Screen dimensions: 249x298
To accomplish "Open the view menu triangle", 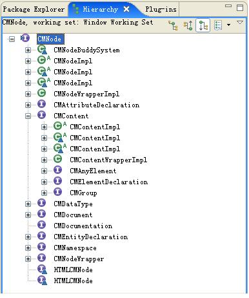I will [x=240, y=23].
